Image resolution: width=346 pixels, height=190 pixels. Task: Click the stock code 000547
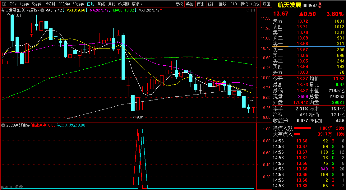[310, 6]
